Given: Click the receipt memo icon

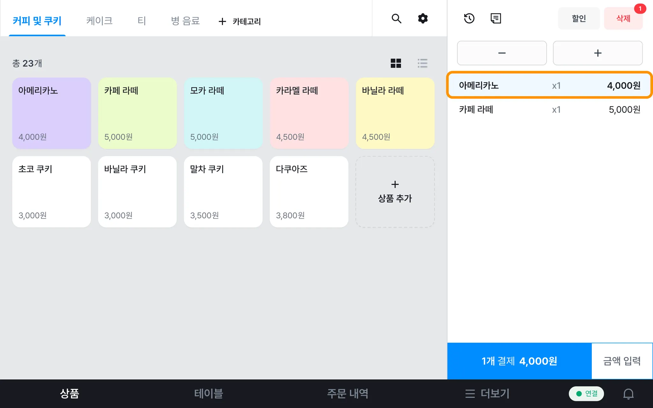Looking at the screenshot, I should (495, 18).
